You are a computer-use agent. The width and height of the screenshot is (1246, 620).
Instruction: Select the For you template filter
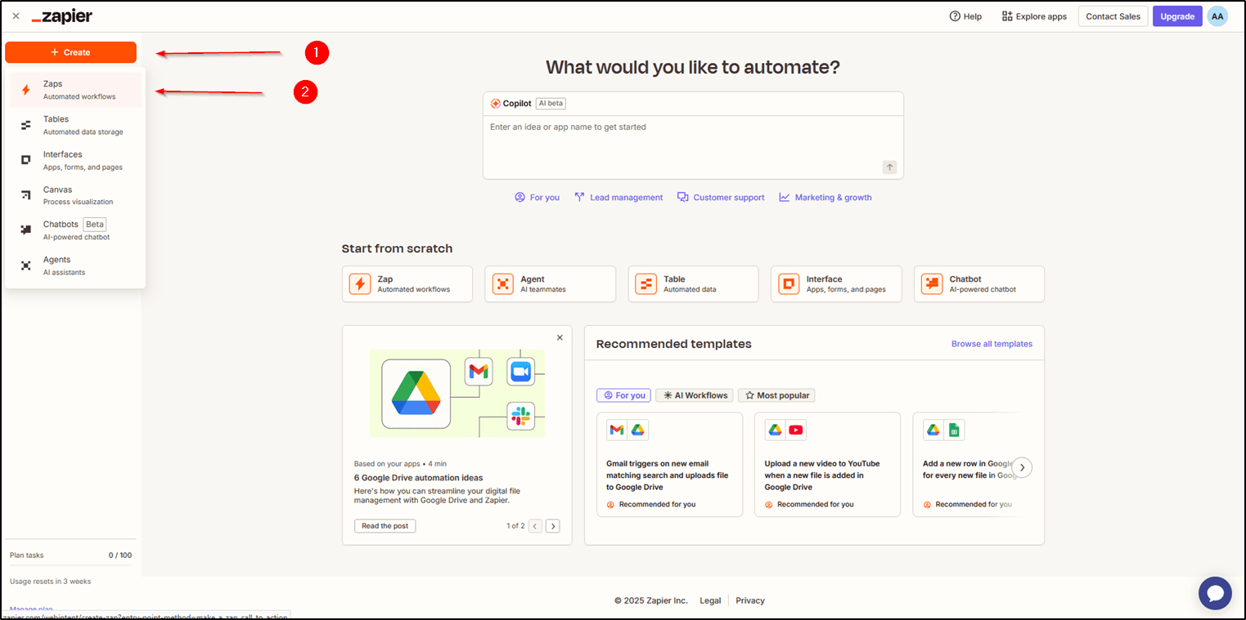tap(623, 395)
